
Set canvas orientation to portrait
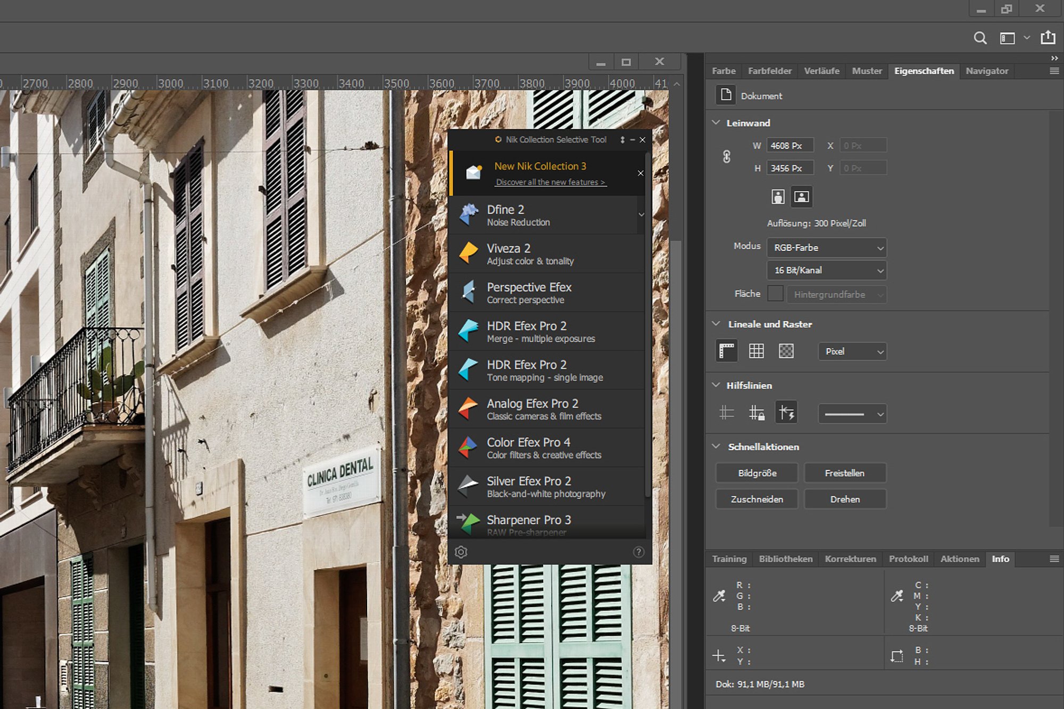point(778,197)
